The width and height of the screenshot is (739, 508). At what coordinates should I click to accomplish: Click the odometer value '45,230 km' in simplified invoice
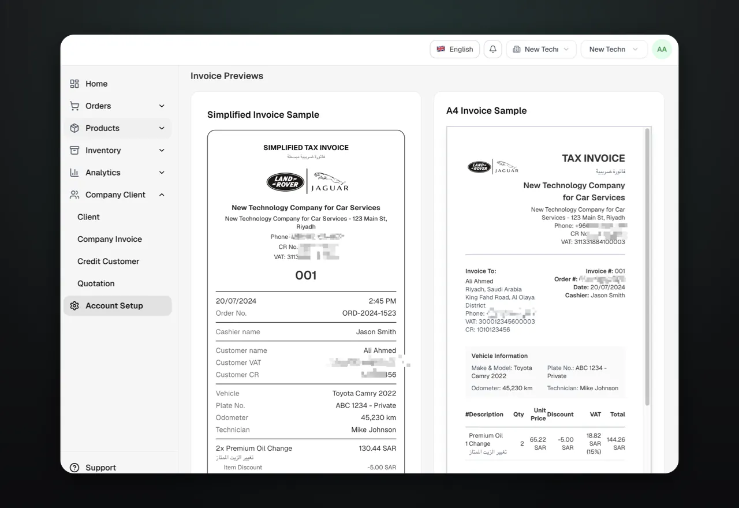click(x=379, y=418)
